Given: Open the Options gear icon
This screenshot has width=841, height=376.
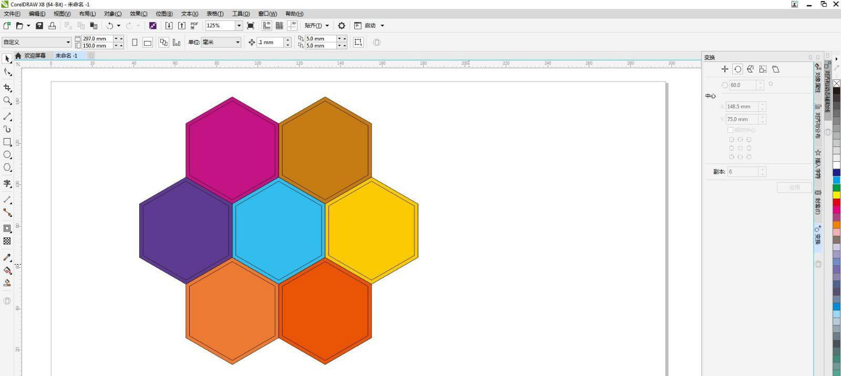Looking at the screenshot, I should click(342, 26).
